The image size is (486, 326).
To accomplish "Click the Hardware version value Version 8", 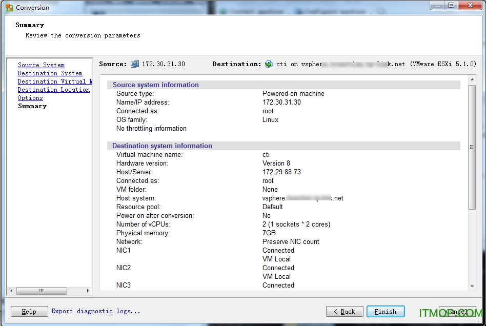I will [x=276, y=163].
